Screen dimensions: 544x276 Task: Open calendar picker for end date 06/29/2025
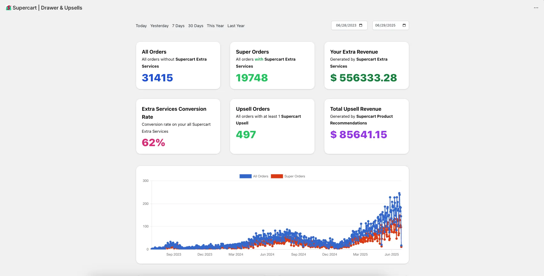404,26
